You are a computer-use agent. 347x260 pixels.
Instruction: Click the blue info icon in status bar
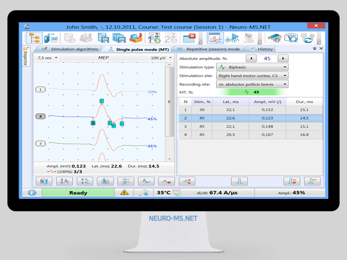tap(32, 193)
